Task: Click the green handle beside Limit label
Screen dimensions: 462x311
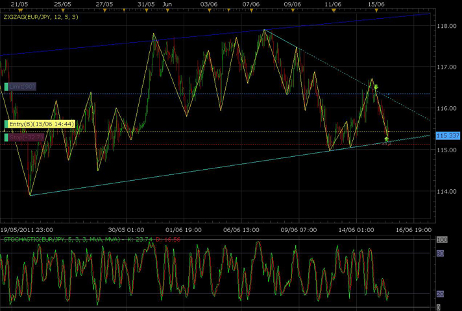Action: (x=6, y=86)
